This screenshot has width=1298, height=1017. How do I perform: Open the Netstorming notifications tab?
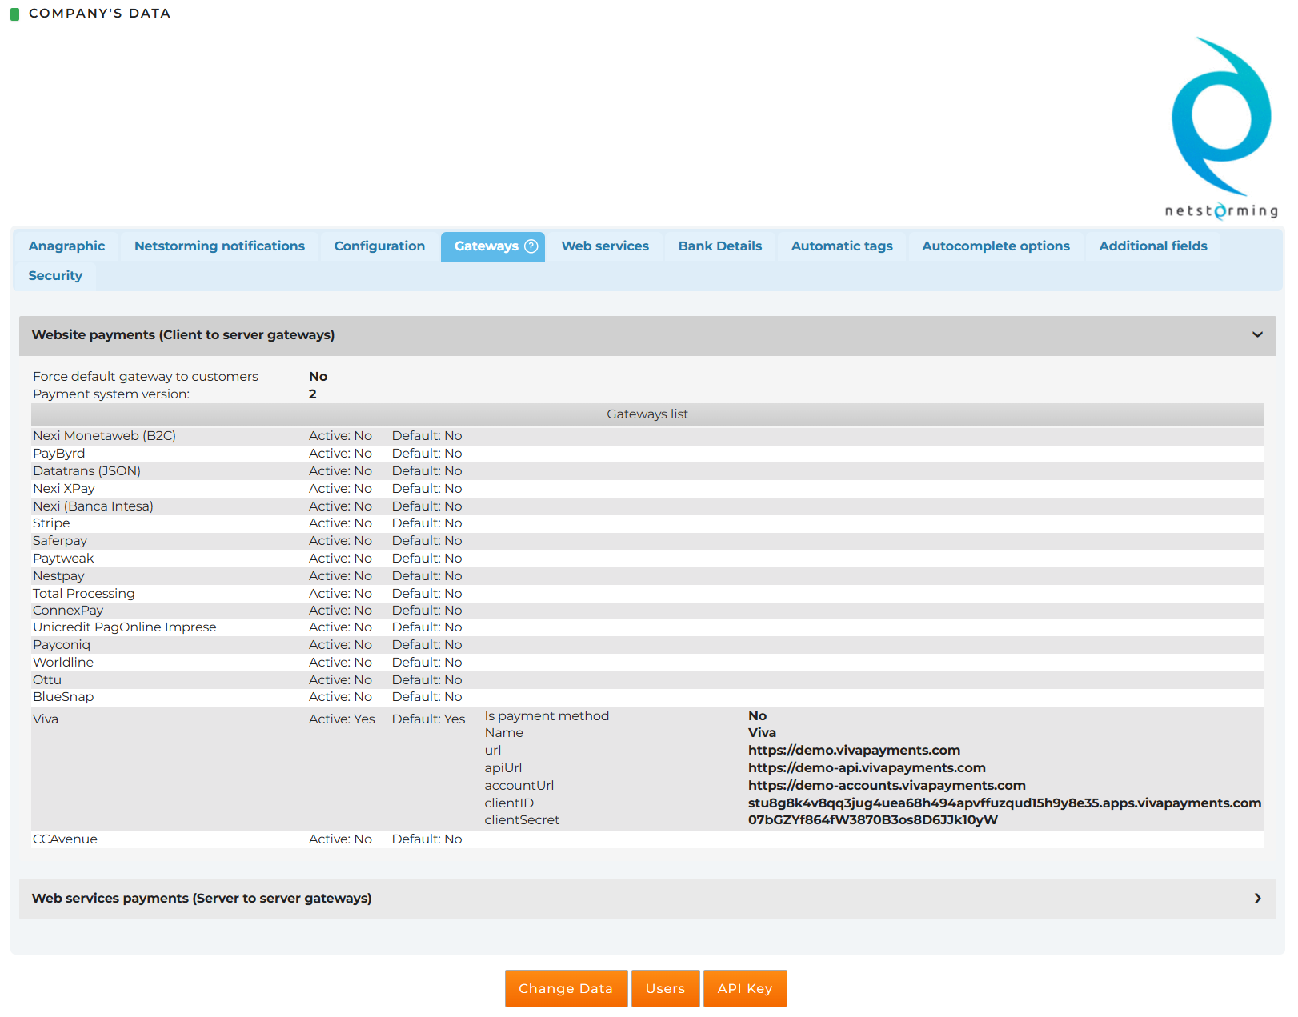click(219, 246)
